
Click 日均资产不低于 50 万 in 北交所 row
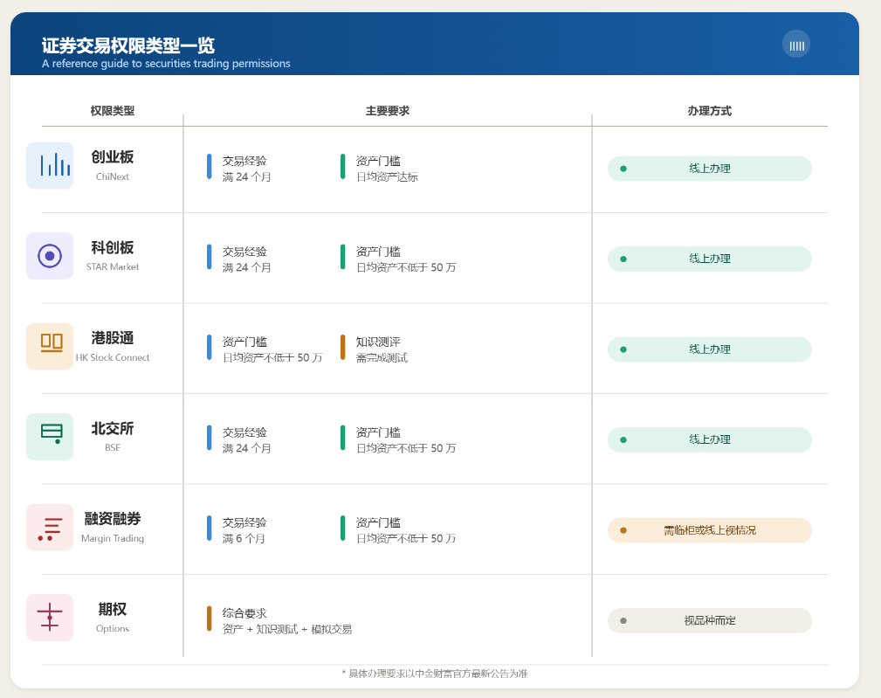tap(406, 448)
